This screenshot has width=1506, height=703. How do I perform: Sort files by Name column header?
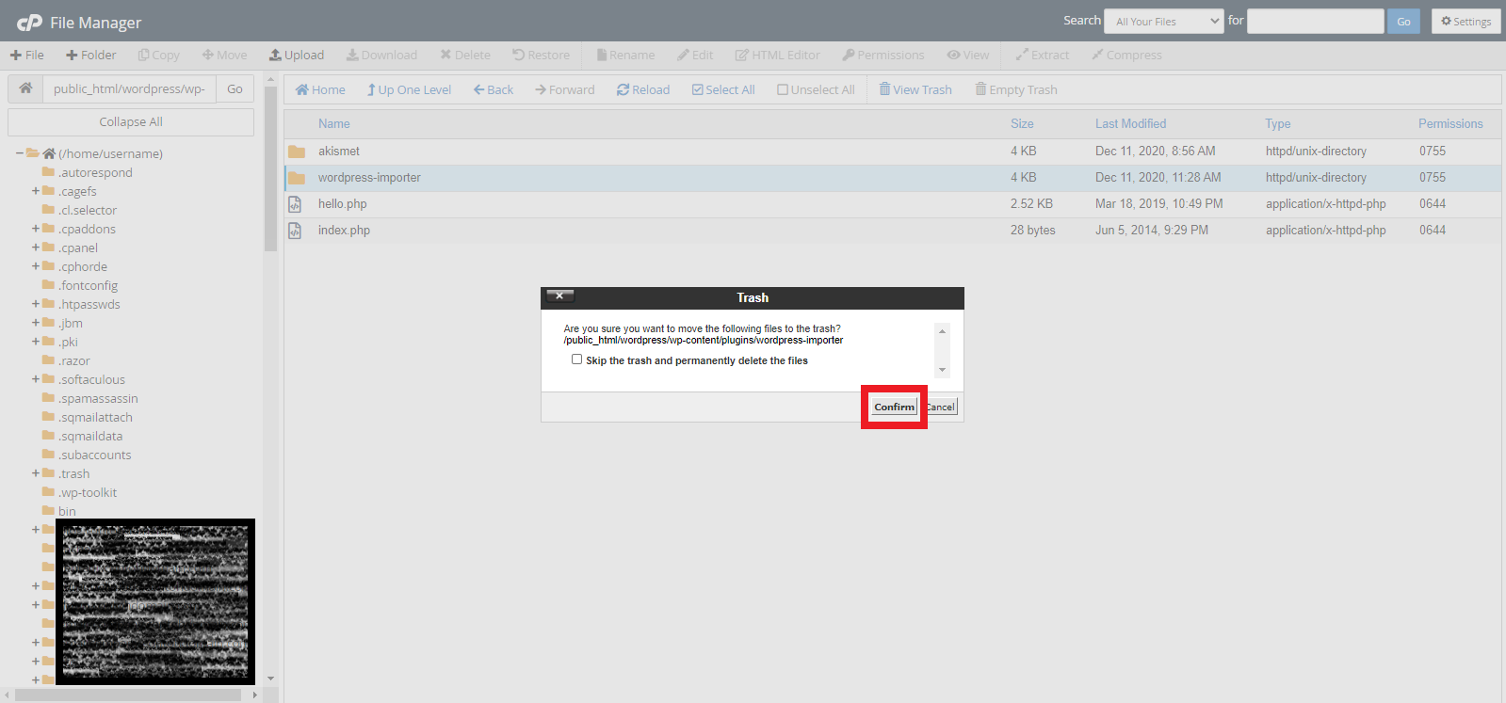[333, 123]
